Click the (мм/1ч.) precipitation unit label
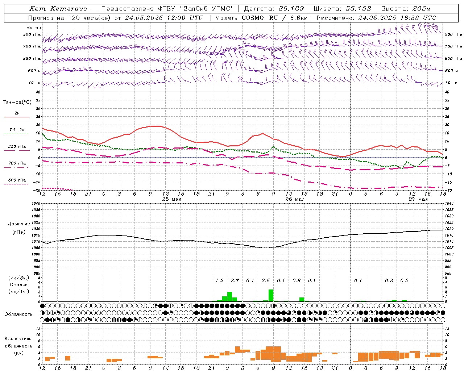Screen dimensions: 464x371 (19, 292)
